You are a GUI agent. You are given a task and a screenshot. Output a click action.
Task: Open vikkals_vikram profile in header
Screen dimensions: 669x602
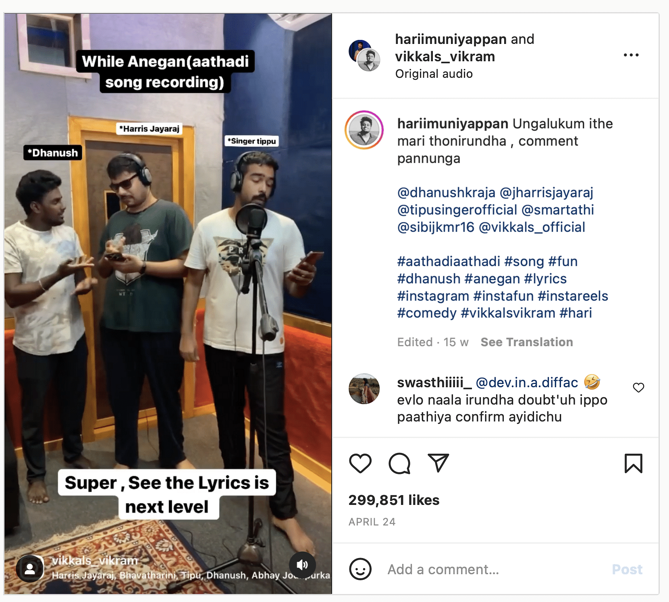(x=445, y=57)
